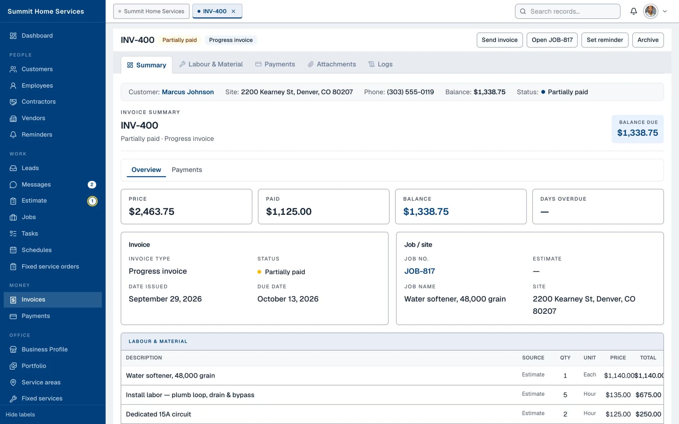Archive this invoice
The height and width of the screenshot is (424, 679).
point(648,40)
